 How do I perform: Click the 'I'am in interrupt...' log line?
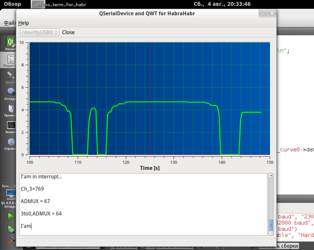(42, 176)
